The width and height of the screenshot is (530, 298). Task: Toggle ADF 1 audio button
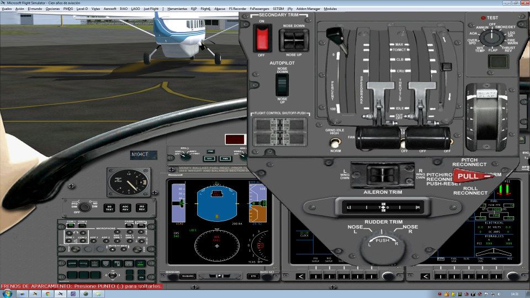[94, 241]
